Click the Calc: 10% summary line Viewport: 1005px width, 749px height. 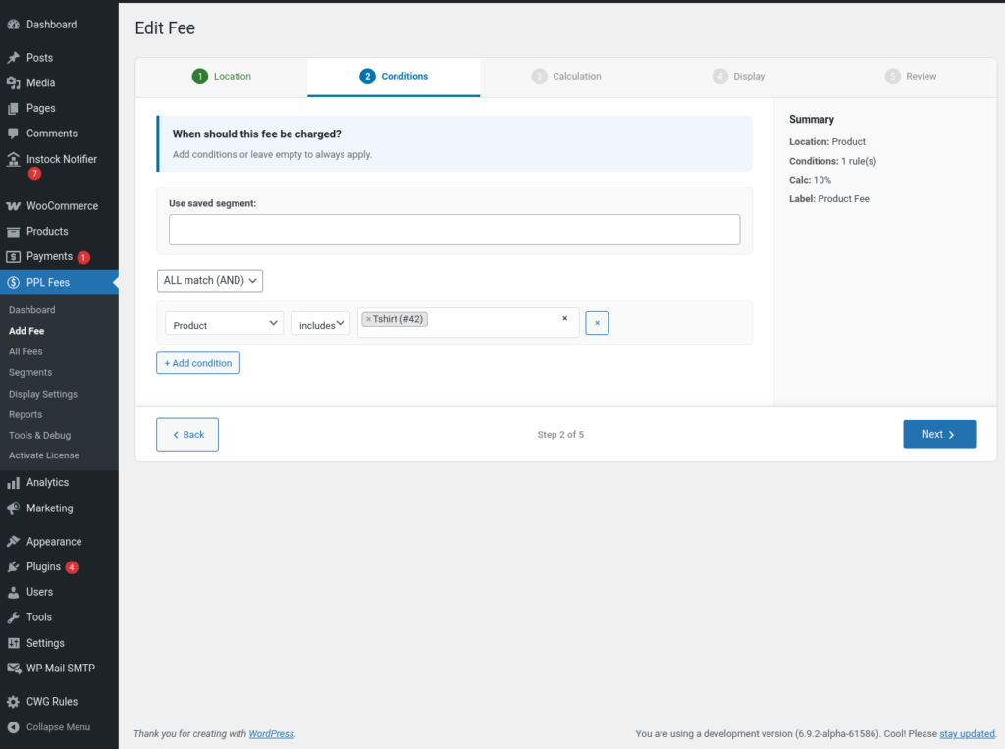[x=810, y=180]
